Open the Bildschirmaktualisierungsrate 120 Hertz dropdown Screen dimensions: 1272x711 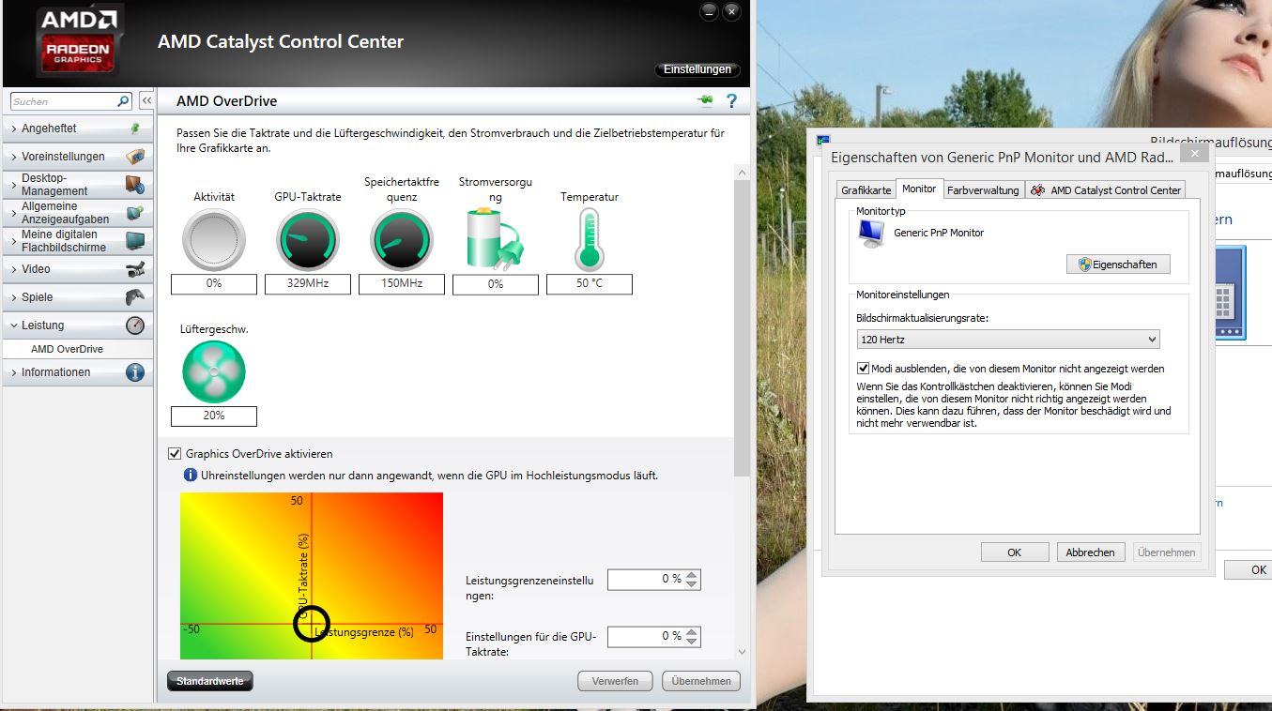1008,340
